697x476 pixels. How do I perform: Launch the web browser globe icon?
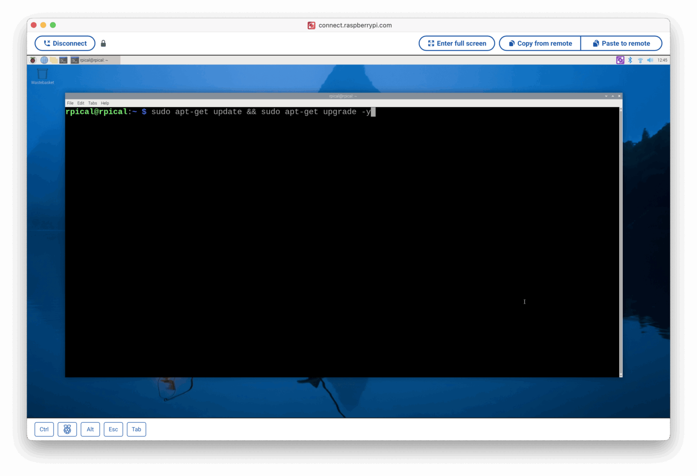click(44, 60)
